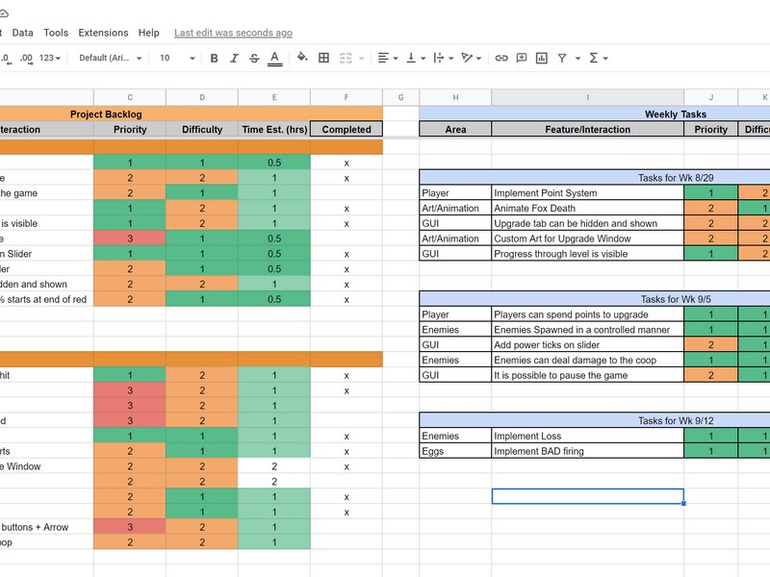Open the borders tool
770x577 pixels.
pos(323,58)
